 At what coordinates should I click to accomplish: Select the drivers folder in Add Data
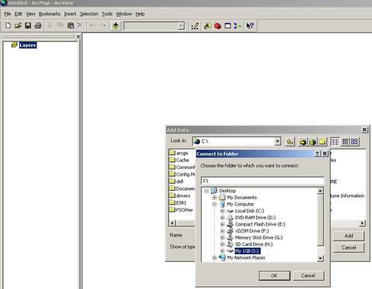click(180, 195)
